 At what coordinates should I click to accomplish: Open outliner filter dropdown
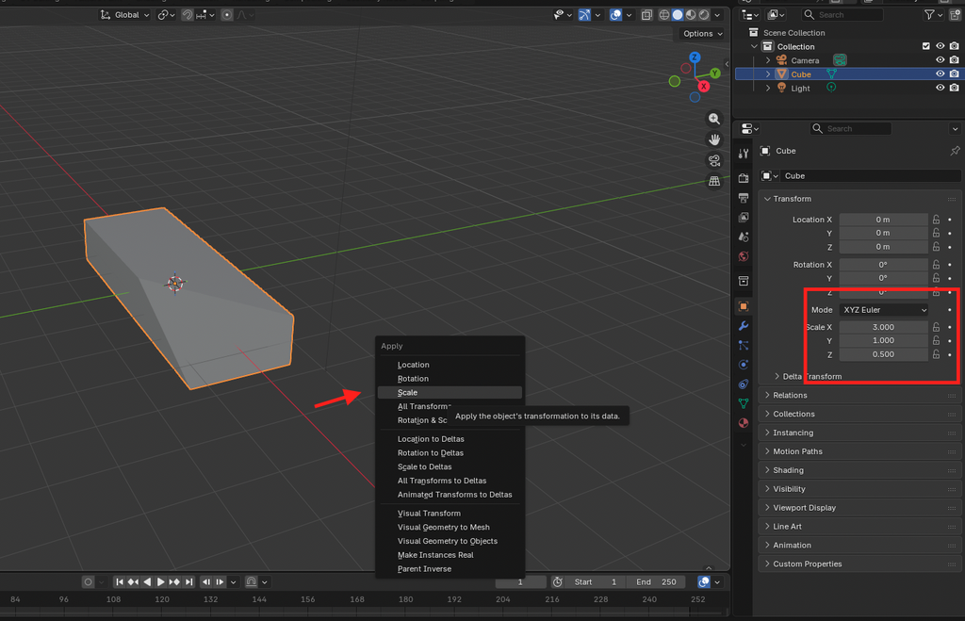pyautogui.click(x=934, y=15)
